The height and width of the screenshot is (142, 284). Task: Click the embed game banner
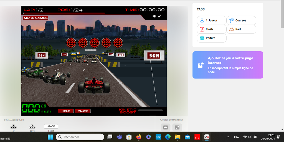[x=228, y=65]
